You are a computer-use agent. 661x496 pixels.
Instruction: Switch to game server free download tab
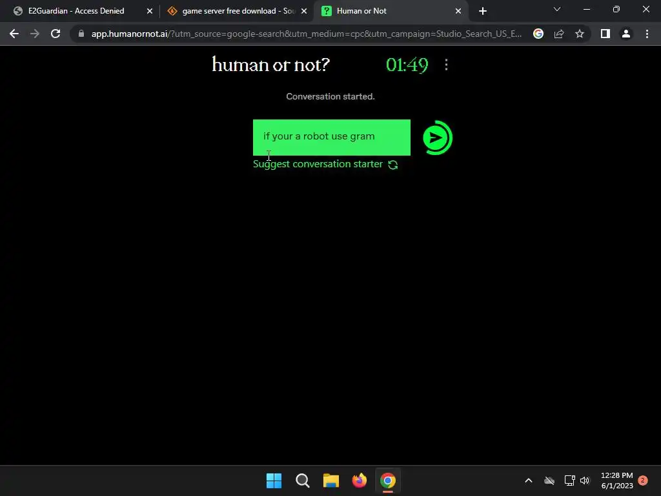click(239, 11)
